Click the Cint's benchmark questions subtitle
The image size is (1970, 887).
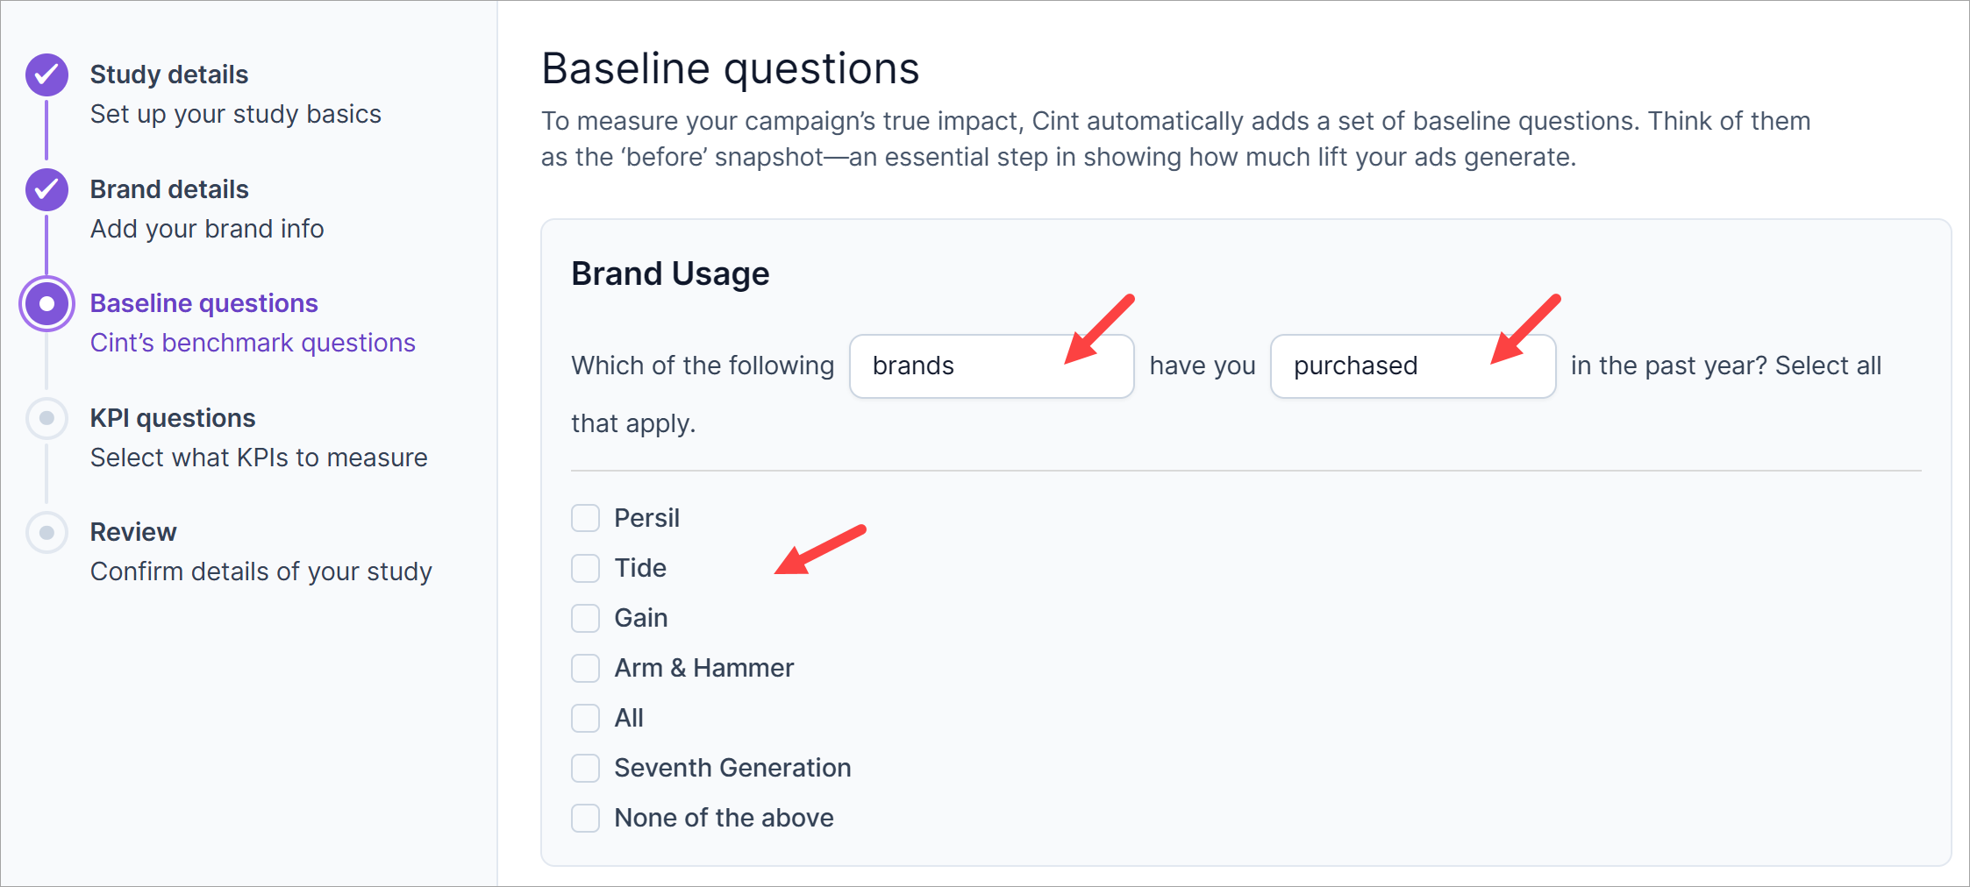(x=253, y=343)
